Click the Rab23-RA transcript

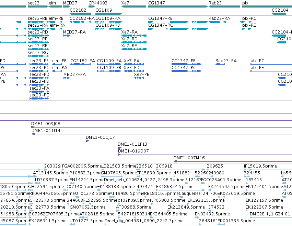[225, 22]
